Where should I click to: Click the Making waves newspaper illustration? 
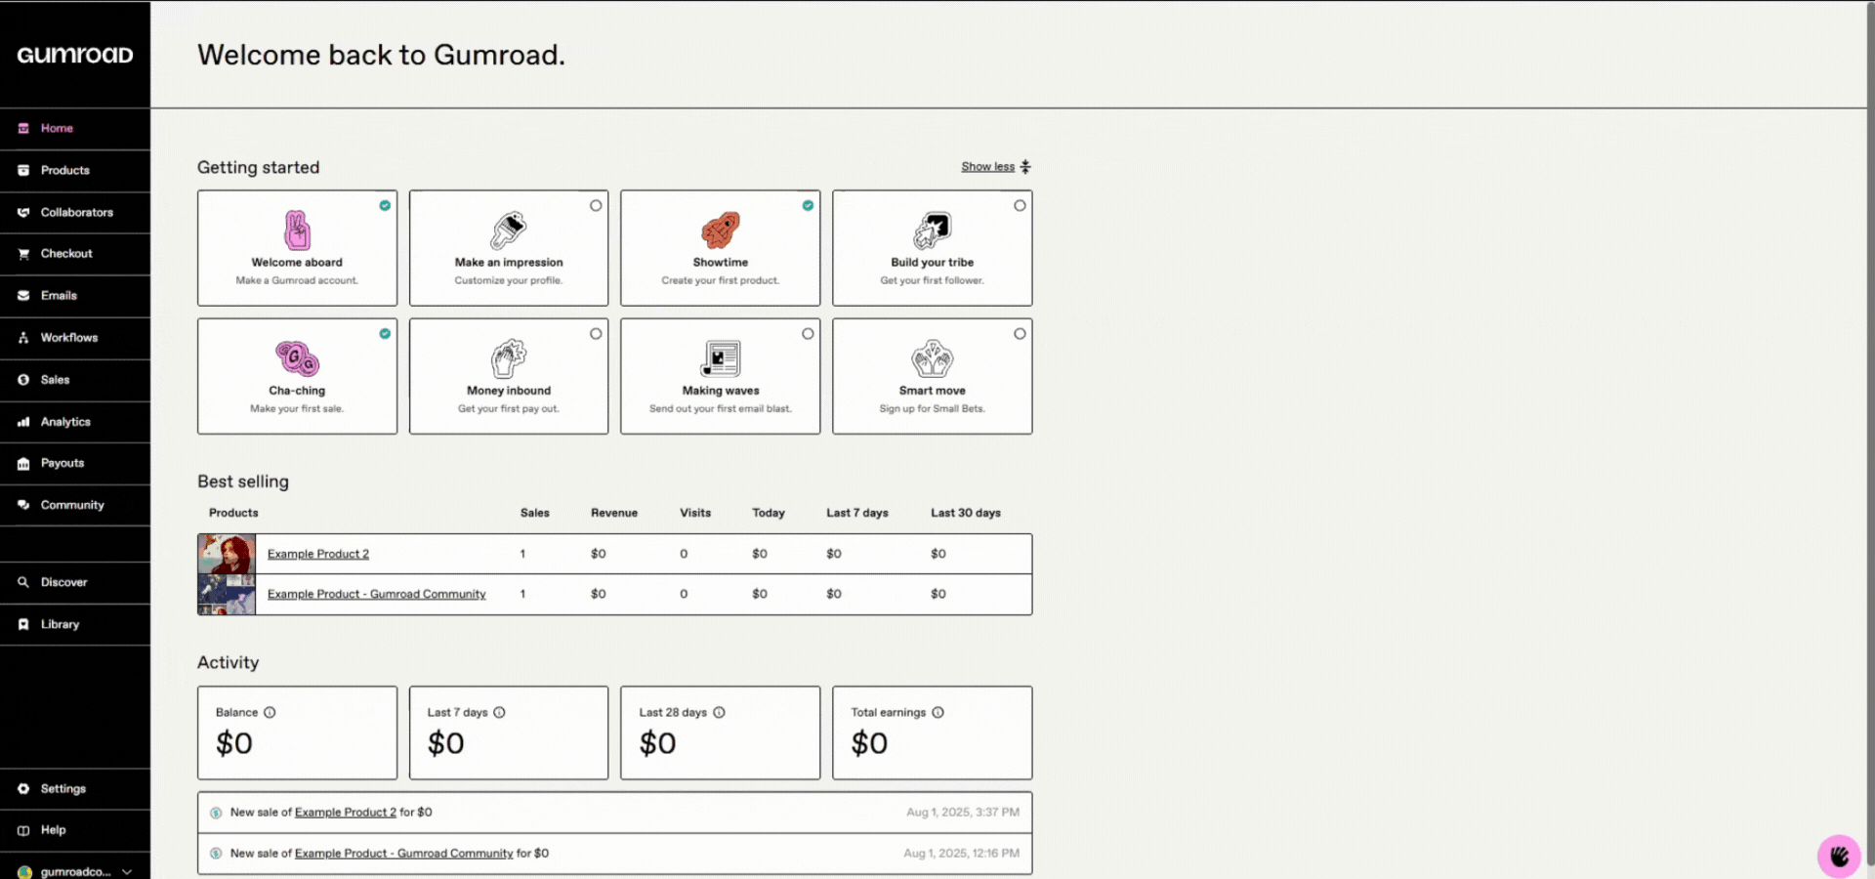coord(721,358)
